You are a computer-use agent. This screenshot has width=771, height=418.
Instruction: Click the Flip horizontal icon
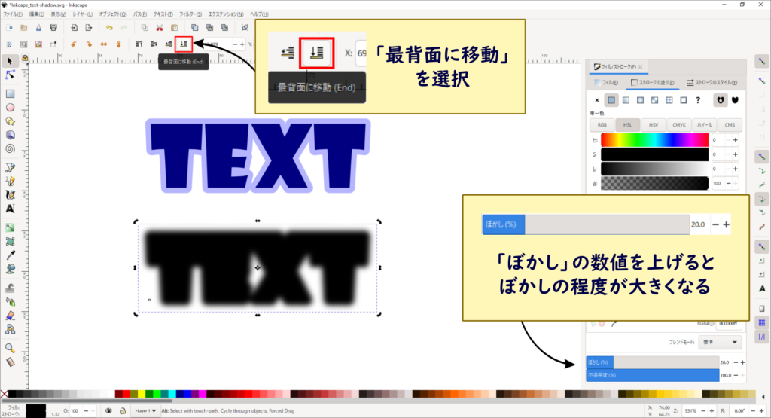pyautogui.click(x=104, y=44)
